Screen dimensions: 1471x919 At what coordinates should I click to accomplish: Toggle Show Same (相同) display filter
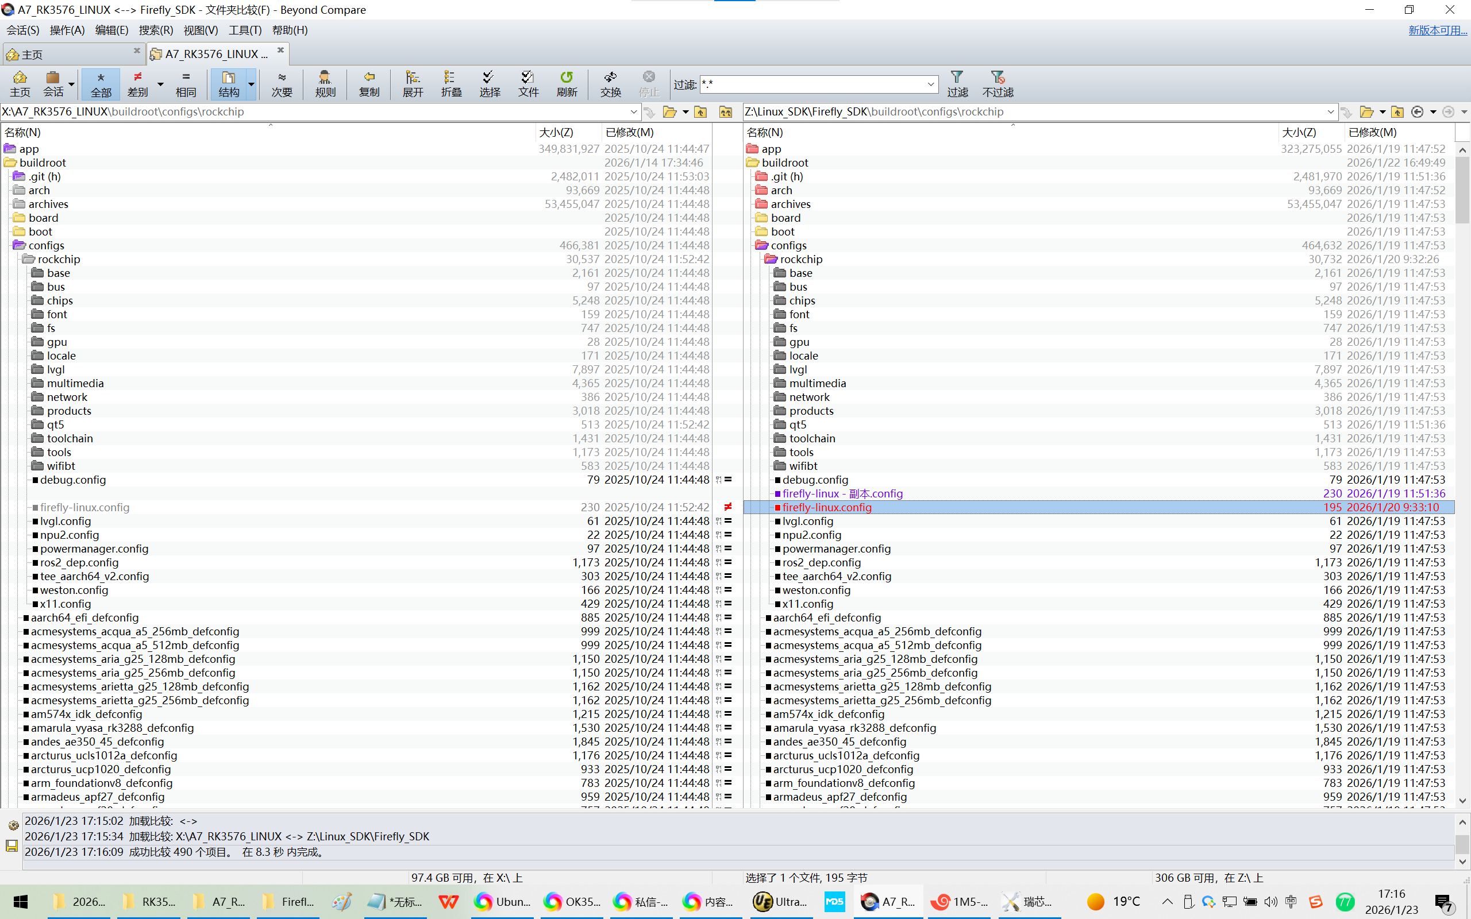click(186, 83)
